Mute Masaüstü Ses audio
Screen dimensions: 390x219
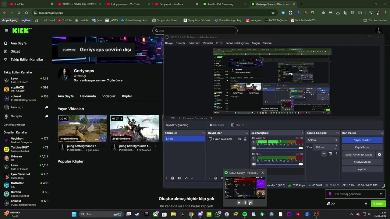click(x=254, y=148)
